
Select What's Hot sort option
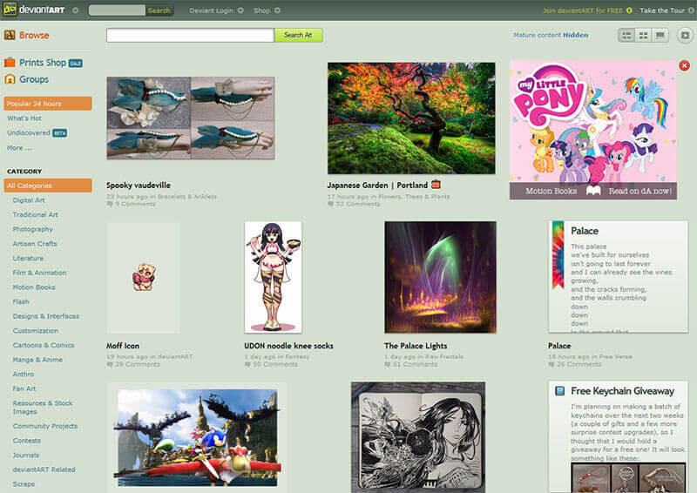pos(24,118)
